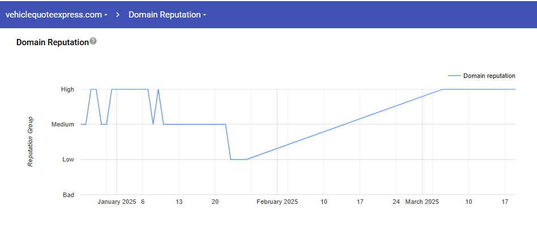This screenshot has height=227, width=537.
Task: Click the Domain Reputation heading text
Action: click(53, 42)
